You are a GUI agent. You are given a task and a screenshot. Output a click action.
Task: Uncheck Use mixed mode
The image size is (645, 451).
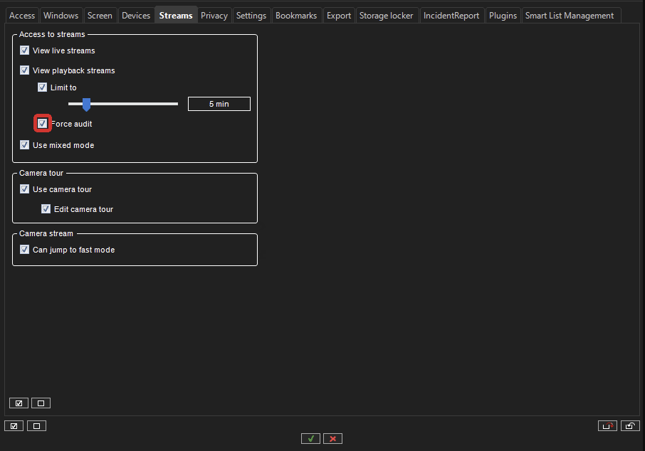(25, 144)
